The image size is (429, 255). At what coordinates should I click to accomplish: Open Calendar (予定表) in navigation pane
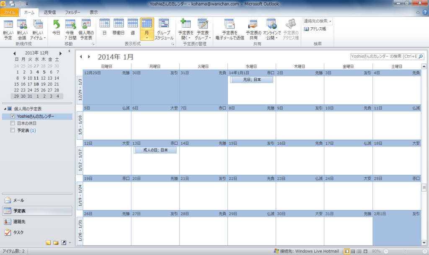[37, 211]
